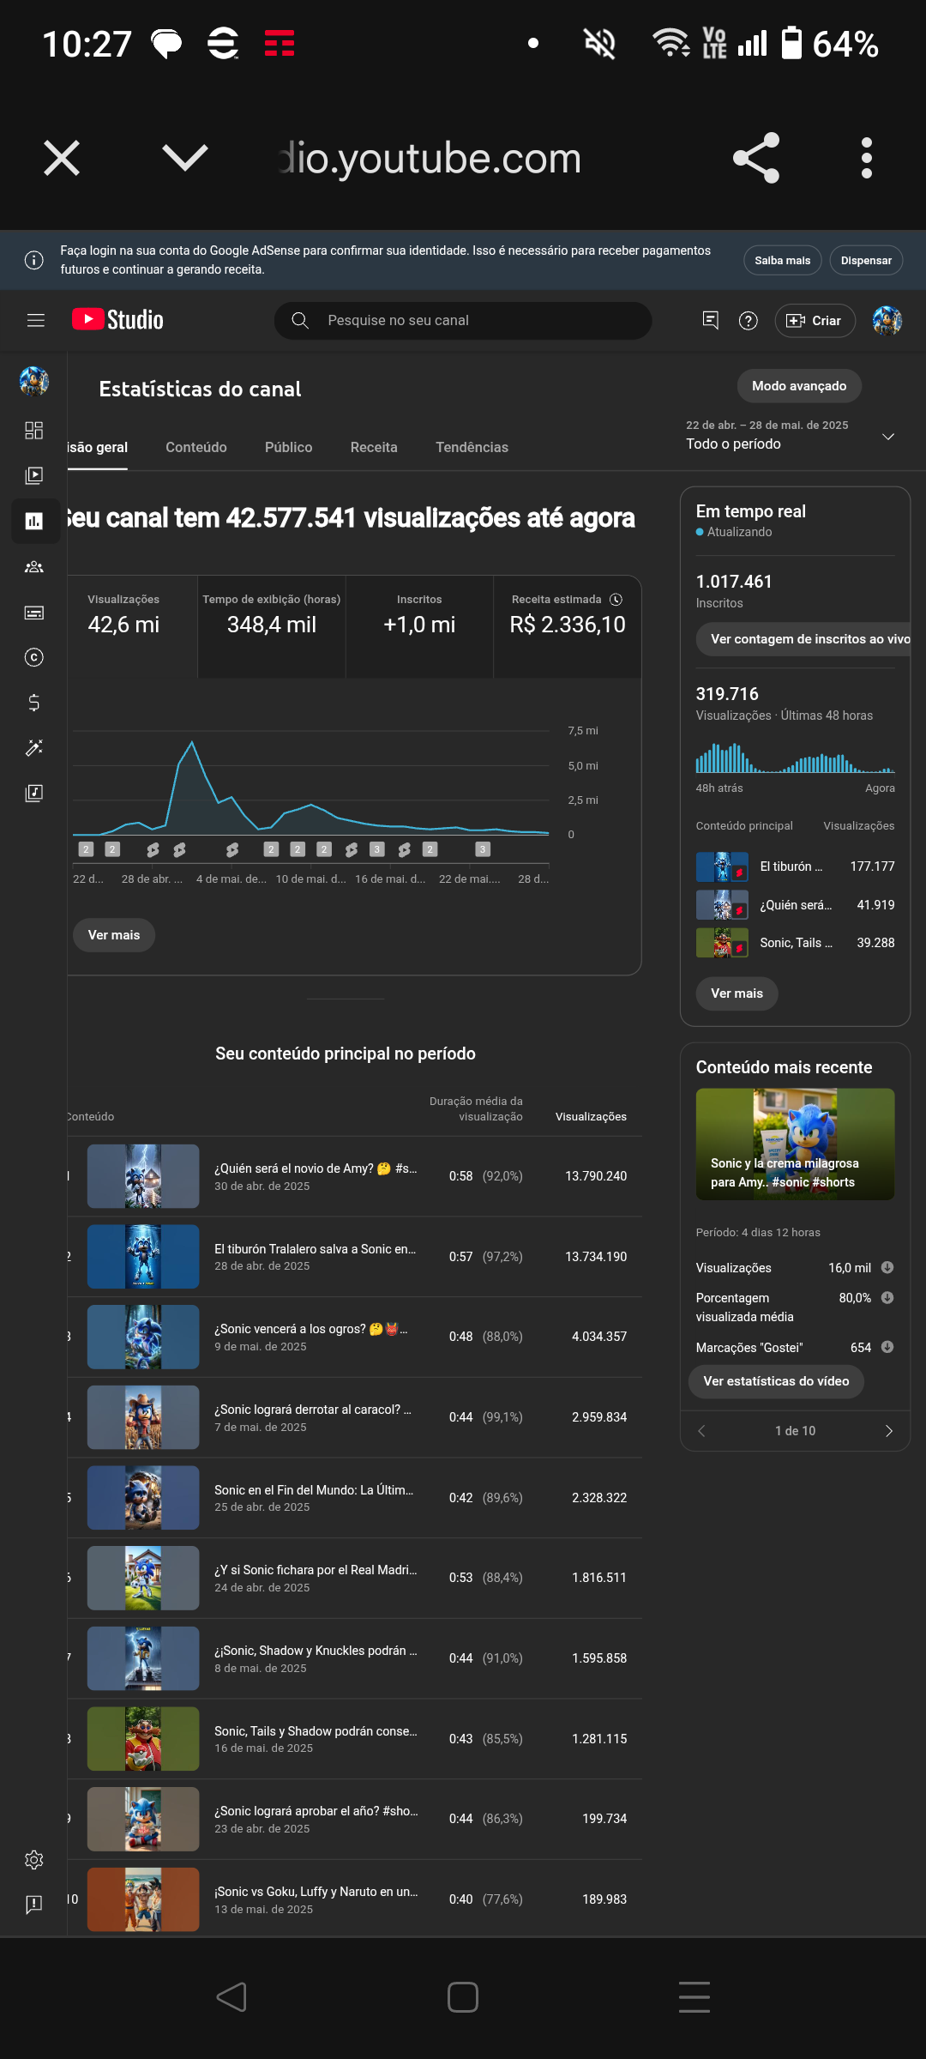Select the Tempo de exibição metric card
Image resolution: width=926 pixels, height=2059 pixels.
272,627
